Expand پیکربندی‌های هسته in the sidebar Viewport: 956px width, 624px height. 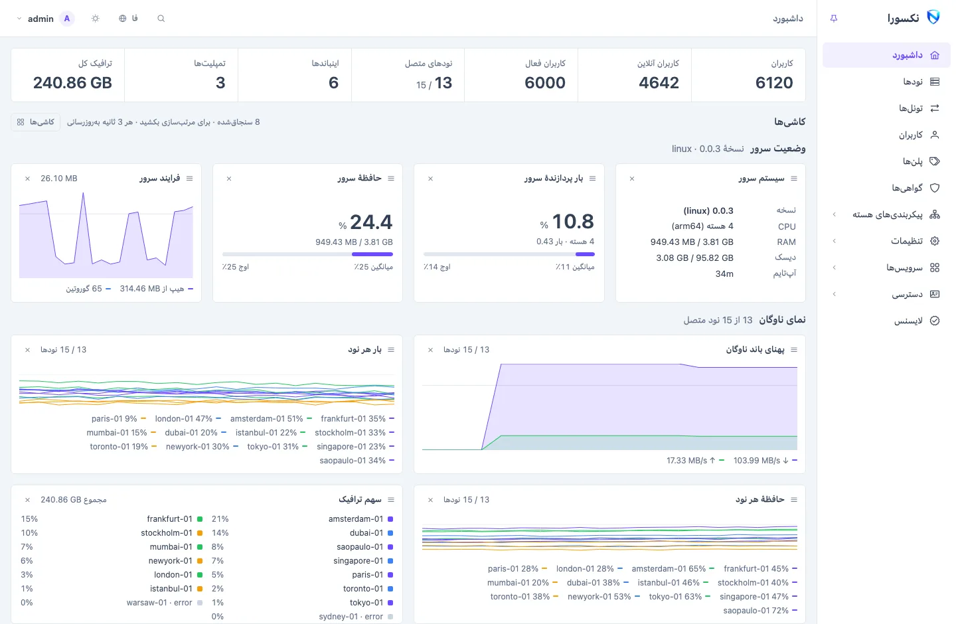click(x=886, y=214)
